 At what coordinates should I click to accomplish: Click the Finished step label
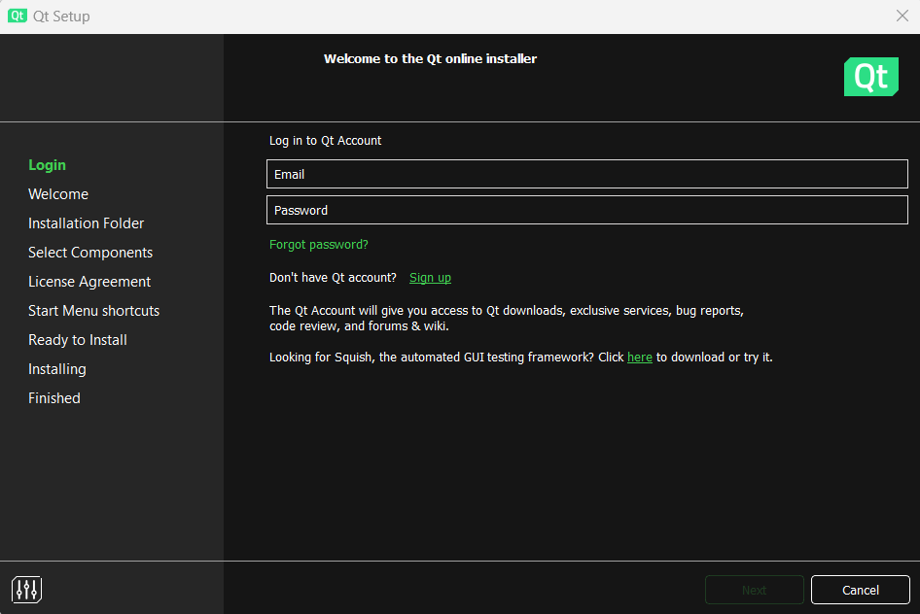tap(54, 398)
